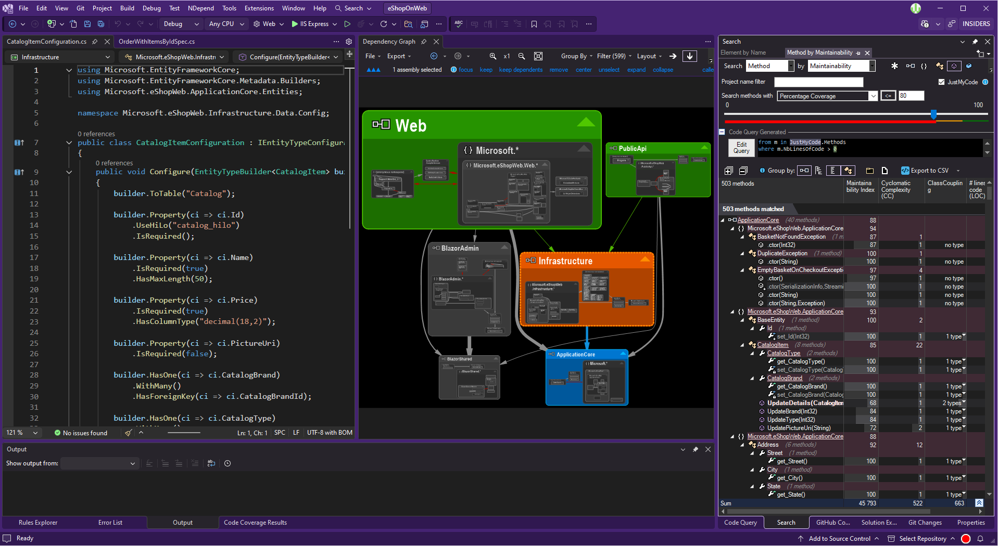Collapse the ApplicationCore tree node

click(x=723, y=220)
